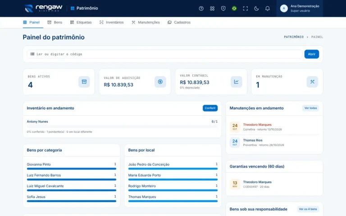The height and width of the screenshot is (216, 346).
Task: Click the PATRIMÔNIO breadcrumb link
Action: [294, 37]
